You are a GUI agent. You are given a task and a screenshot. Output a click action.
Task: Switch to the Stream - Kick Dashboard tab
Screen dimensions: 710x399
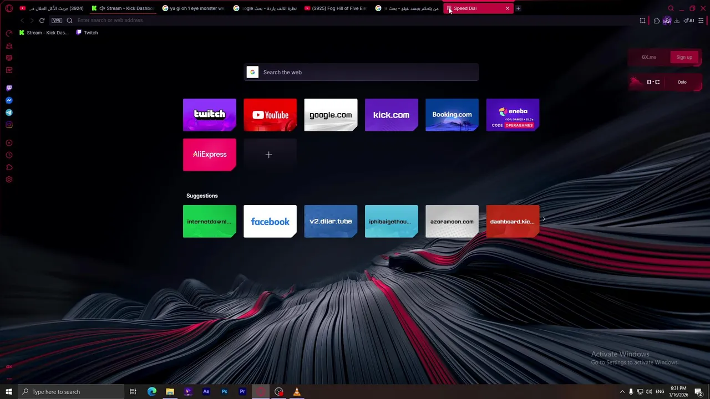click(123, 8)
